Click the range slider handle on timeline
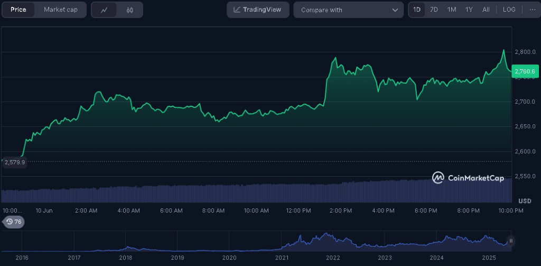Image resolution: width=541 pixels, height=266 pixels. pos(511,241)
